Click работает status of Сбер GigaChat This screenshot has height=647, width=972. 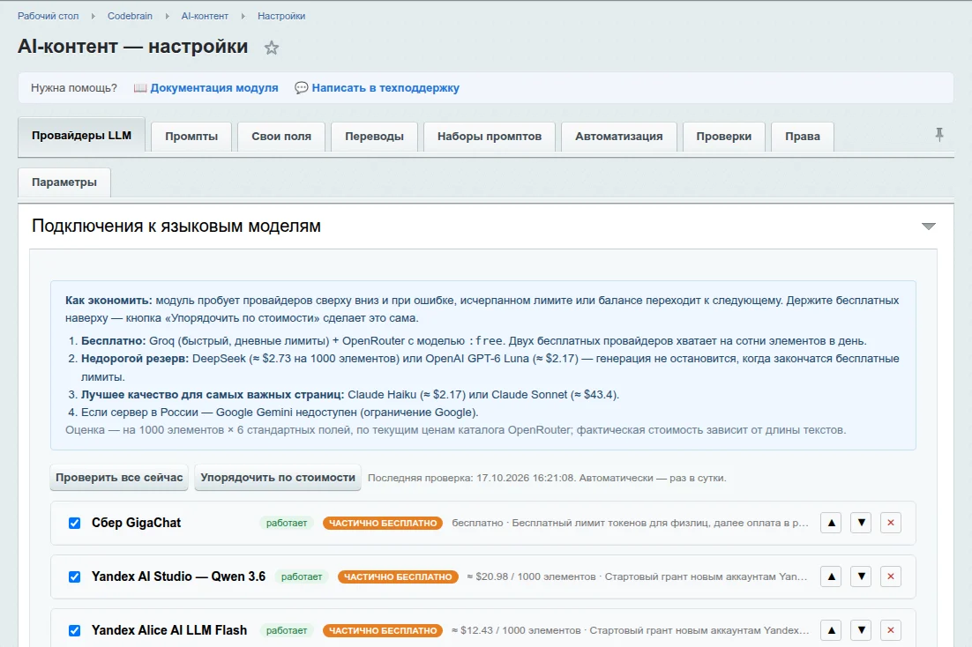(x=287, y=523)
